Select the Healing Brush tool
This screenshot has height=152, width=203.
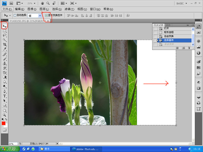(x=5, y=54)
